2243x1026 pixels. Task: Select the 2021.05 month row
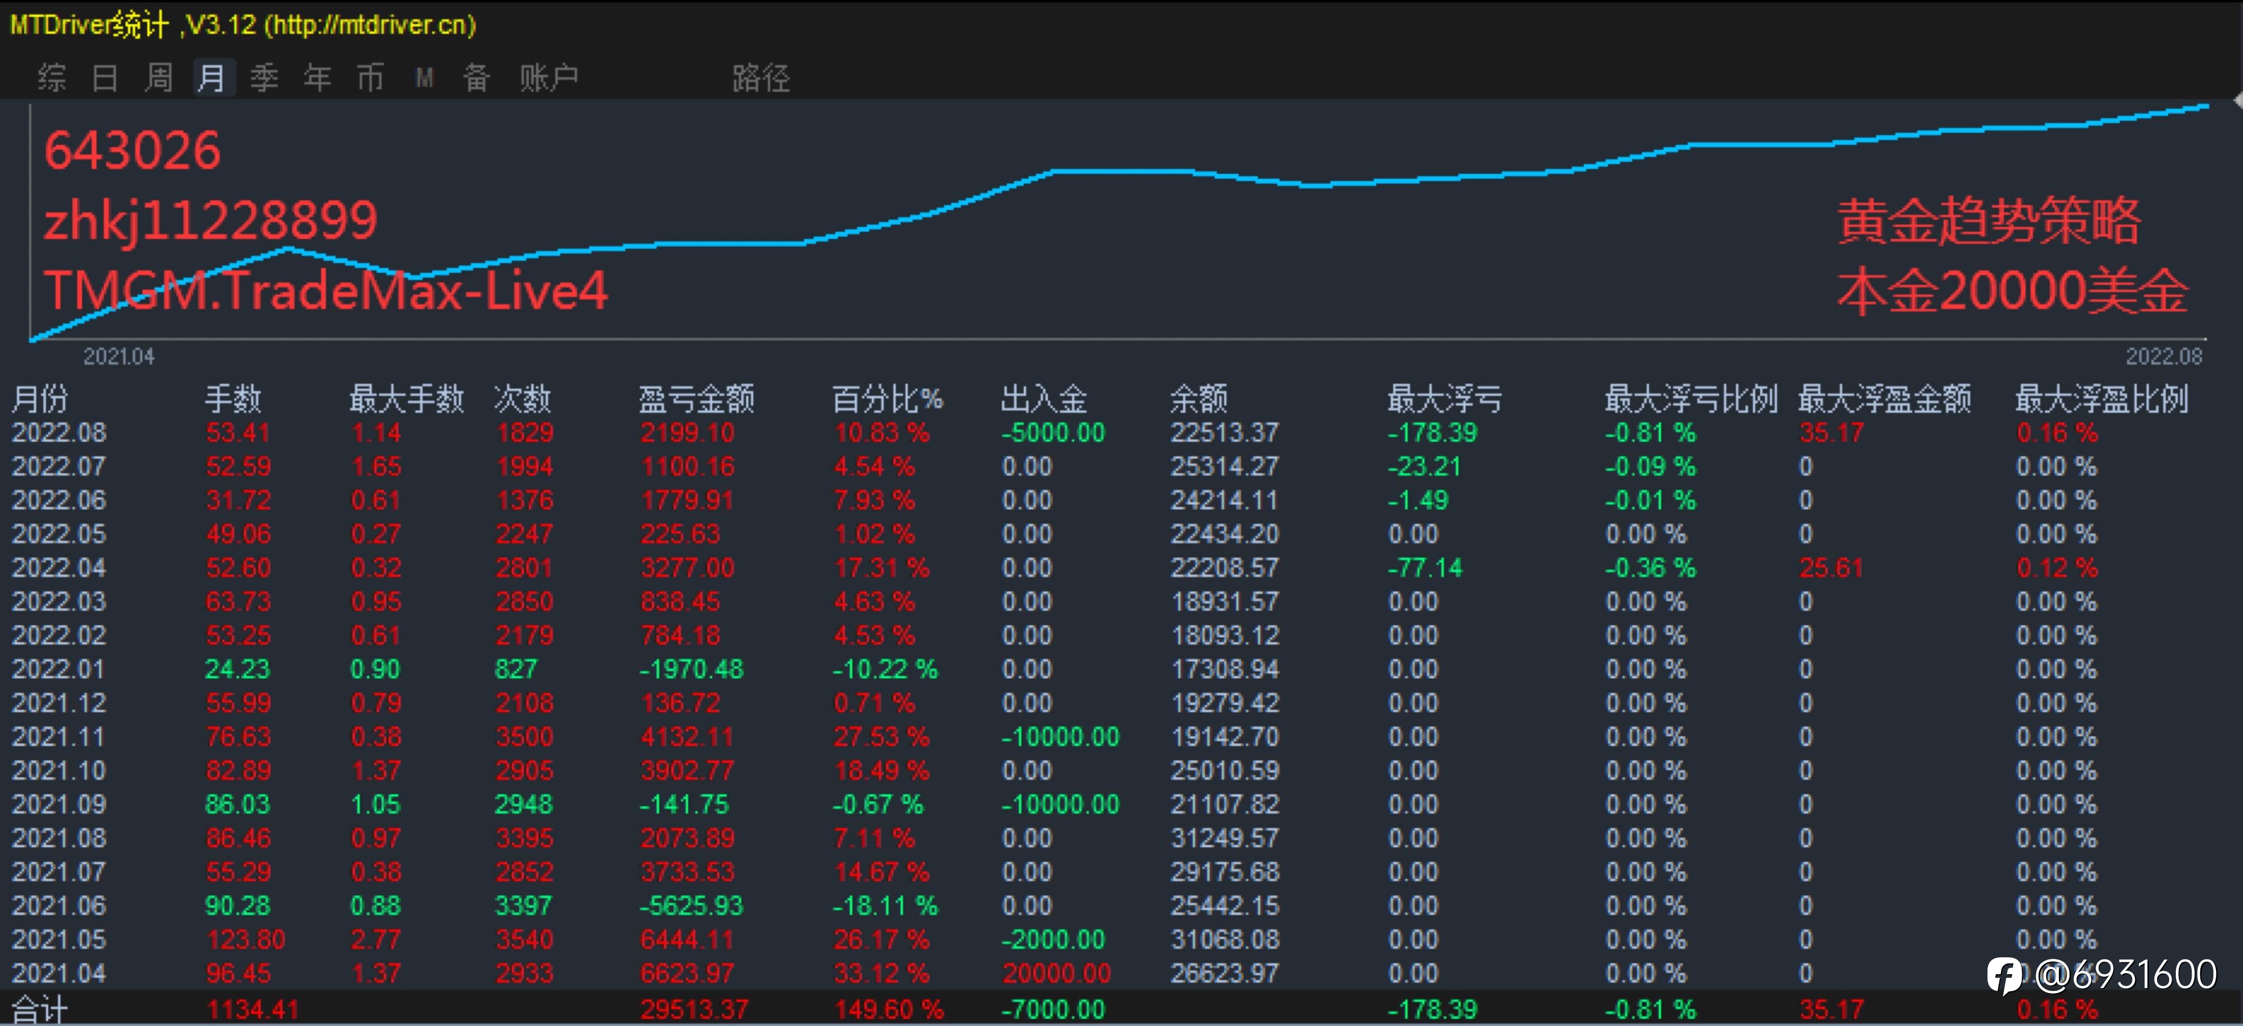coord(1122,940)
